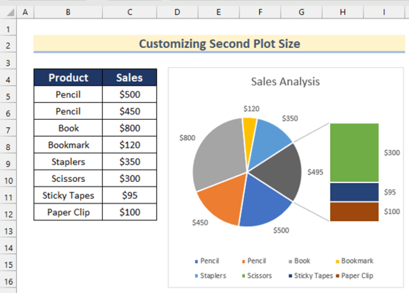Image resolution: width=409 pixels, height=293 pixels.
Task: Select the brown Paper Clip bar segment
Action: coord(354,211)
